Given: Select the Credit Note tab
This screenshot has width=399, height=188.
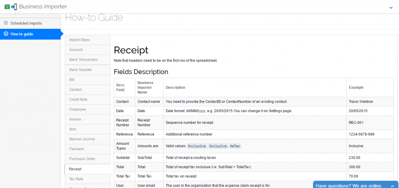Looking at the screenshot, I should pyautogui.click(x=88, y=99).
